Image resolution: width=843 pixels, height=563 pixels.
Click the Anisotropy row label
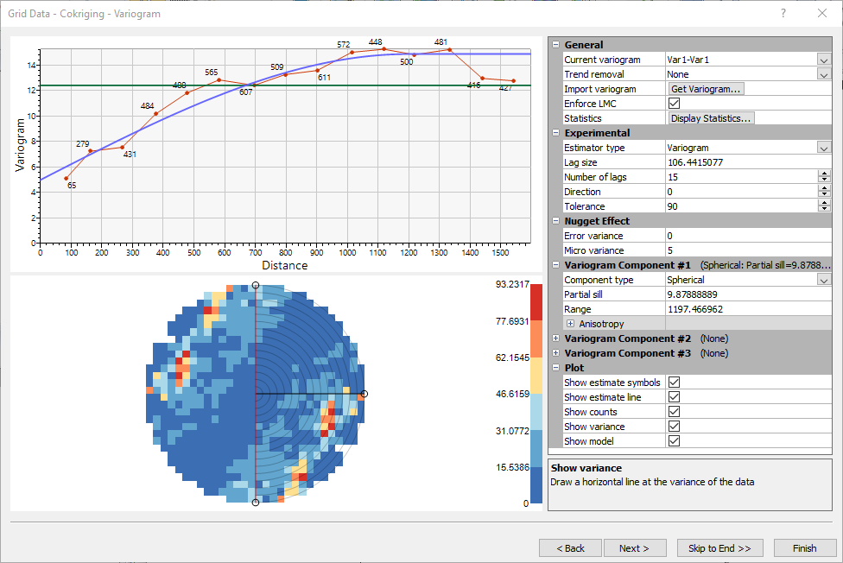602,324
